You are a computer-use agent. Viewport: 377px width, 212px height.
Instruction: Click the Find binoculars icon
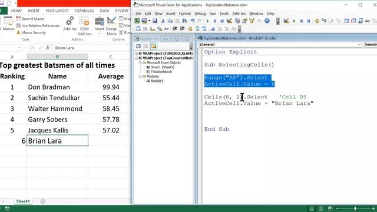[184, 21]
